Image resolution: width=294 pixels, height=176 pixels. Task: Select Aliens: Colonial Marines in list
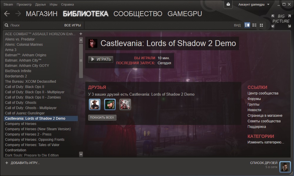pos(41,45)
